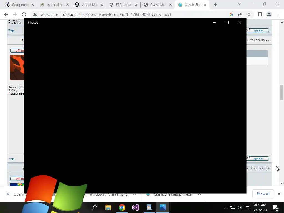Open taskbar search magnifier
The image size is (284, 213).
tap(94, 207)
